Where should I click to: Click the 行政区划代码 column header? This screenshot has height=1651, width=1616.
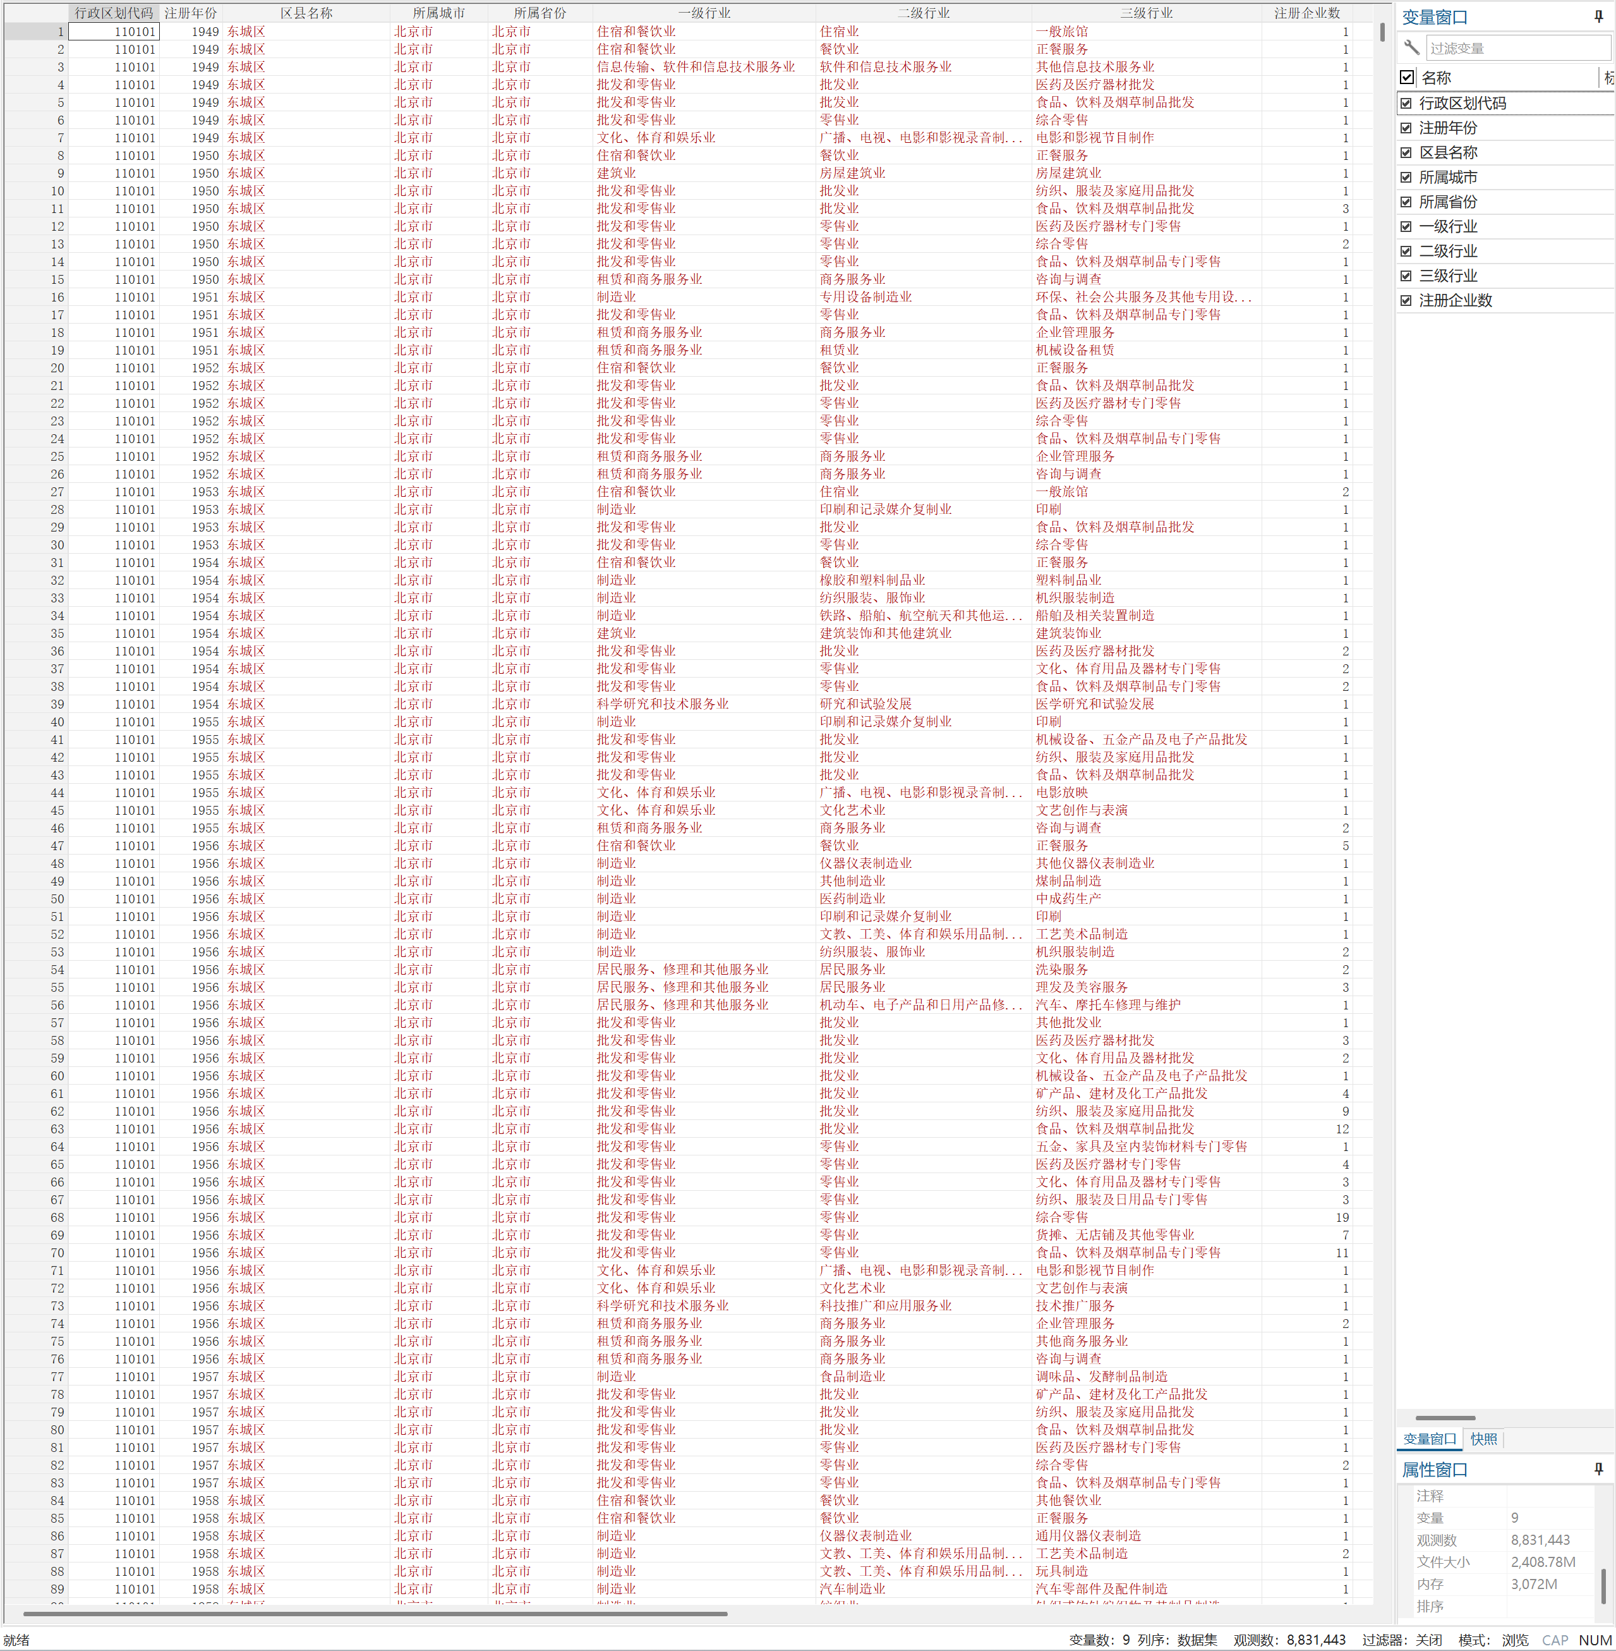(x=114, y=13)
